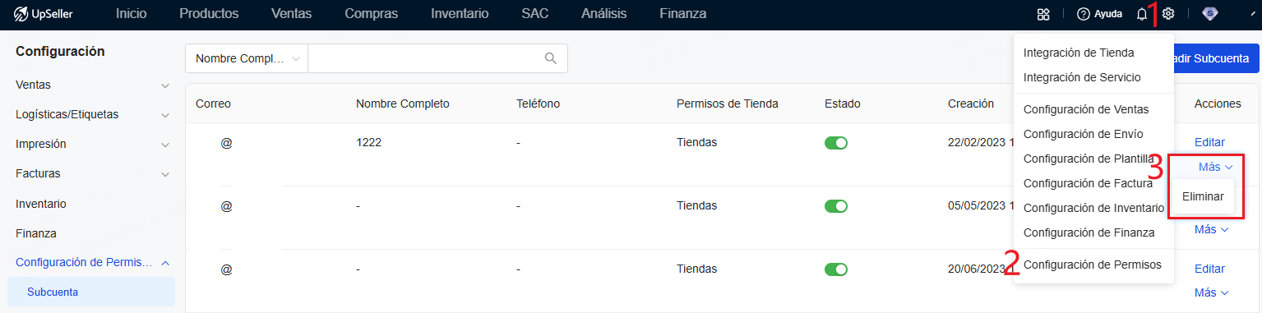Screen dimensions: 1262x313
Task: Choose Integración de Tienda from menu
Action: pos(1079,53)
